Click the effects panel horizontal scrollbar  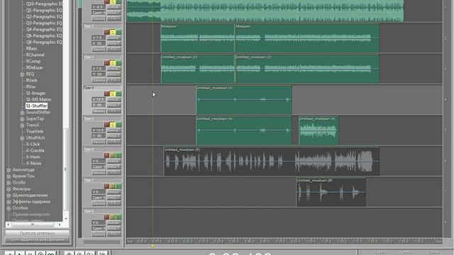pyautogui.click(x=33, y=225)
